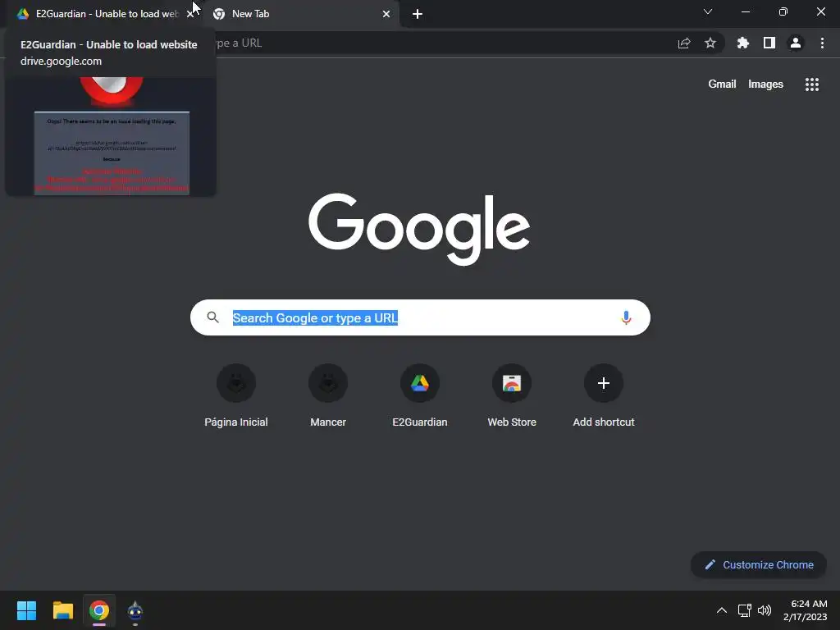Start voice search with microphone
The width and height of the screenshot is (840, 630).
(626, 317)
